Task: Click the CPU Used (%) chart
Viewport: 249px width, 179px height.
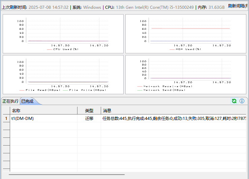Action: tap(62, 34)
